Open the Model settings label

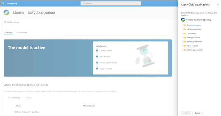coord(13,22)
